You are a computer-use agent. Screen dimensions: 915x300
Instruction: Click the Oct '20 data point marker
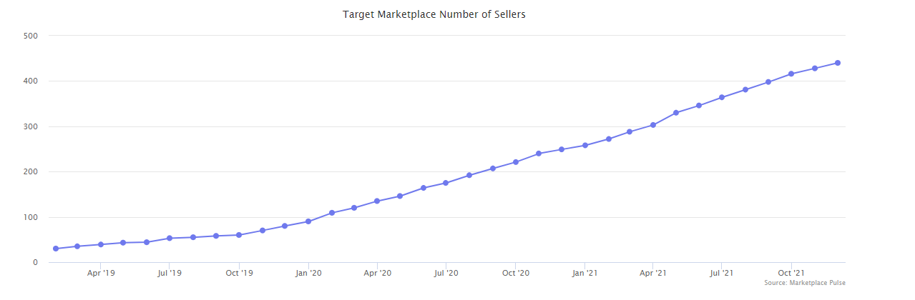[516, 162]
